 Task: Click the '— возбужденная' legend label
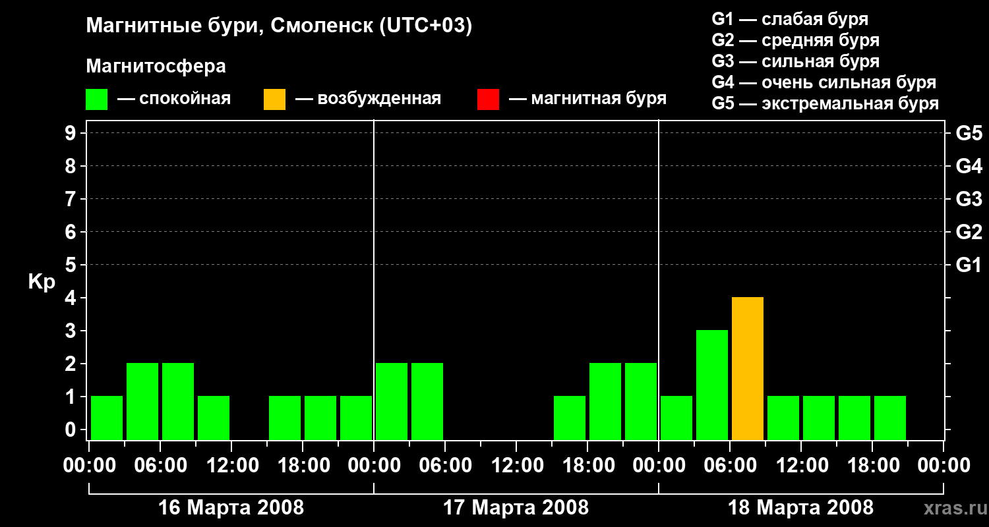[x=368, y=99]
